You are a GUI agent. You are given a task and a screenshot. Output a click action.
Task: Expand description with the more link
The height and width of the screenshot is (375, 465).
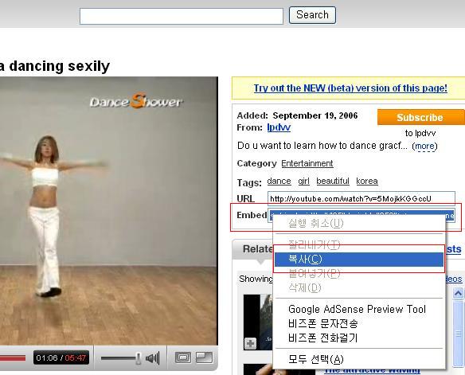click(424, 146)
